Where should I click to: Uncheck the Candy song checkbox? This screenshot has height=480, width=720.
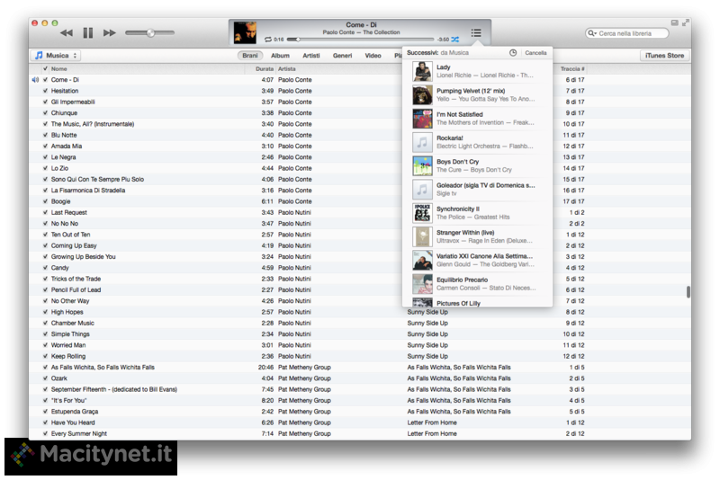(45, 268)
